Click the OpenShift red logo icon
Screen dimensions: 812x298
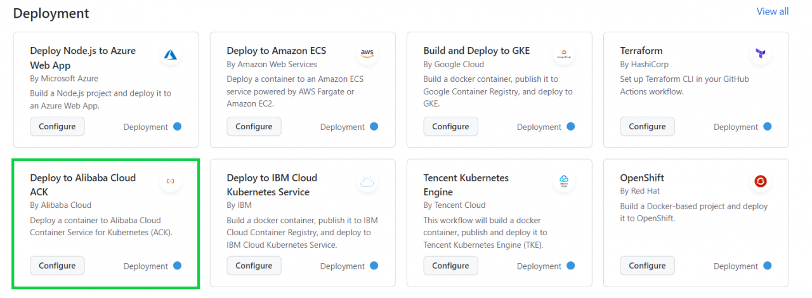click(x=760, y=181)
